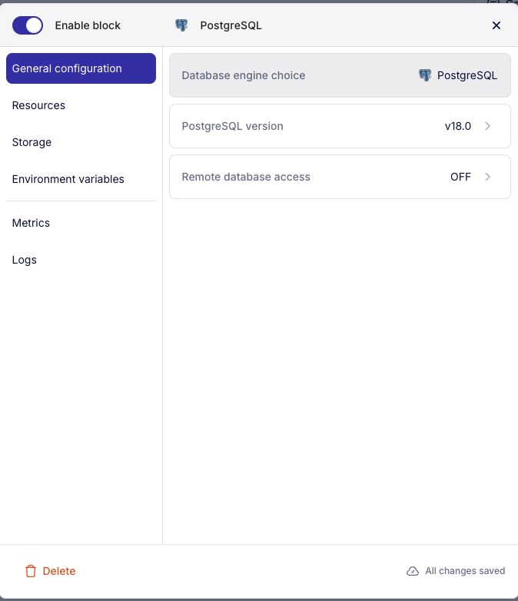Click the Delete button

[x=50, y=571]
